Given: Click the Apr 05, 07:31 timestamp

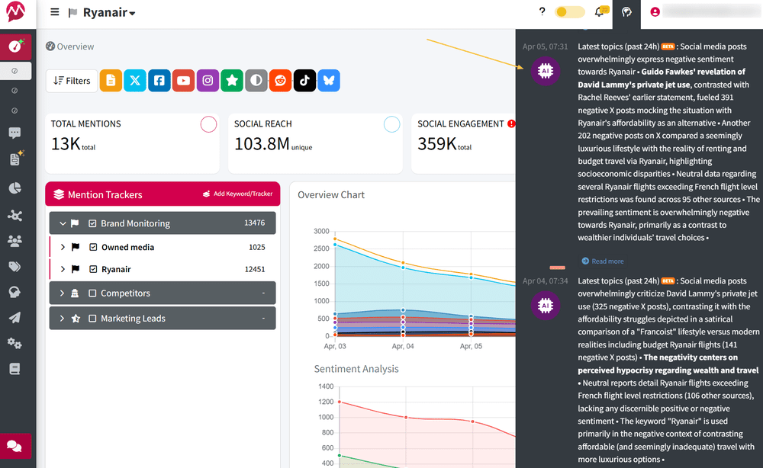Looking at the screenshot, I should [x=545, y=46].
